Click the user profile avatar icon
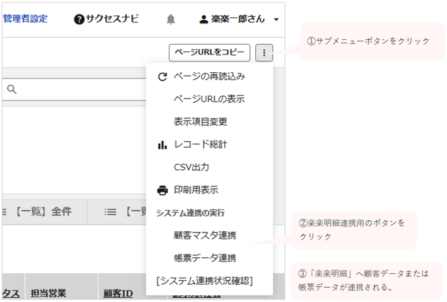This screenshot has width=447, height=302. click(x=204, y=19)
